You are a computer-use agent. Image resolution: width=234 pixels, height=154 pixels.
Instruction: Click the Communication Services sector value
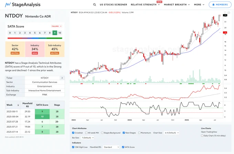click(45, 82)
